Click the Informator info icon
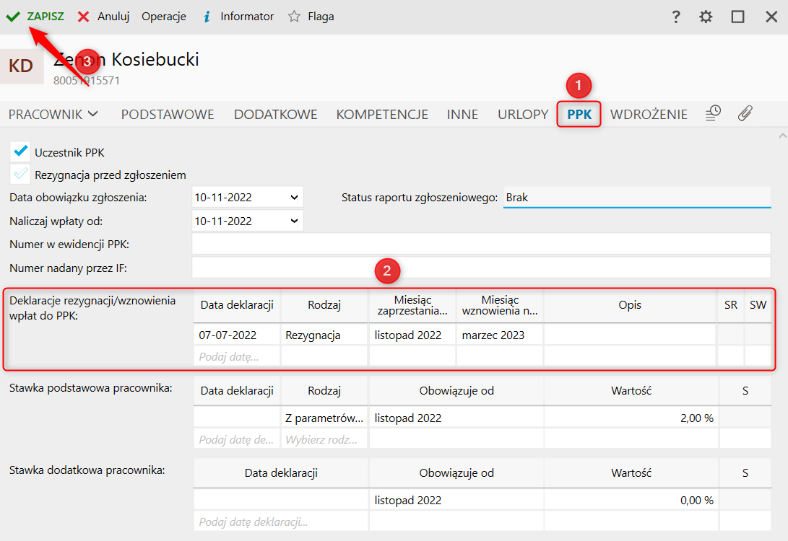788x541 pixels. (207, 17)
